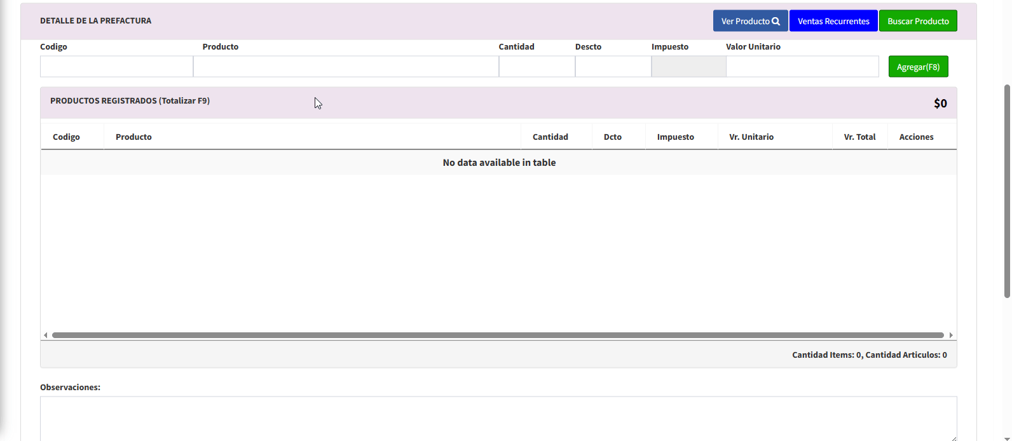Click the page scroll down arrow
Image resolution: width=1012 pixels, height=441 pixels.
[1006, 438]
